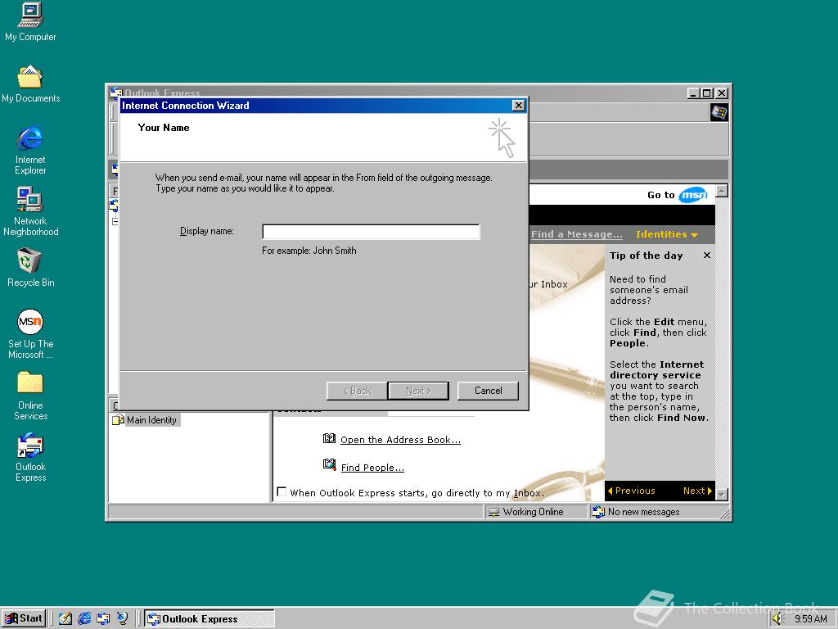This screenshot has width=838, height=629.
Task: Open the Start menu
Action: 24,618
